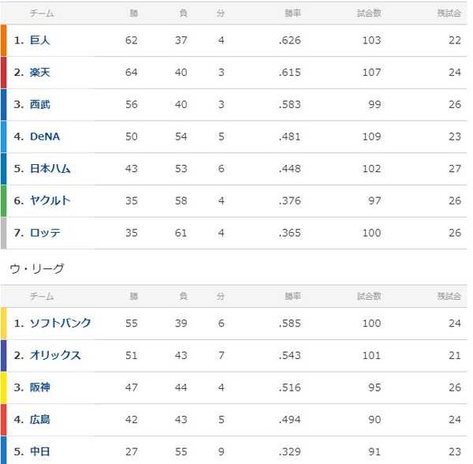Viewport: 473px width, 464px height.
Task: Open the 巨人 team link
Action: click(39, 40)
